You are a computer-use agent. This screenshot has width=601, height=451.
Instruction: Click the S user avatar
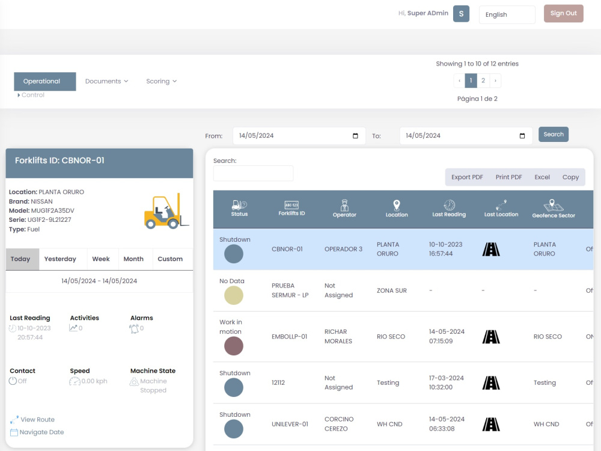tap(461, 14)
